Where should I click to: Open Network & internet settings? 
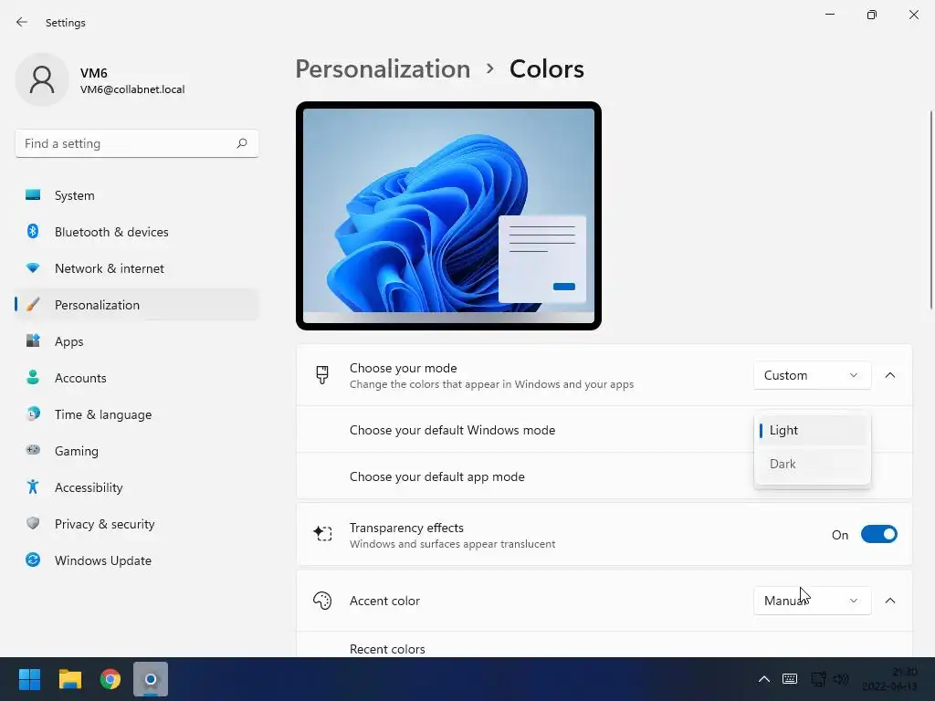pos(137,268)
